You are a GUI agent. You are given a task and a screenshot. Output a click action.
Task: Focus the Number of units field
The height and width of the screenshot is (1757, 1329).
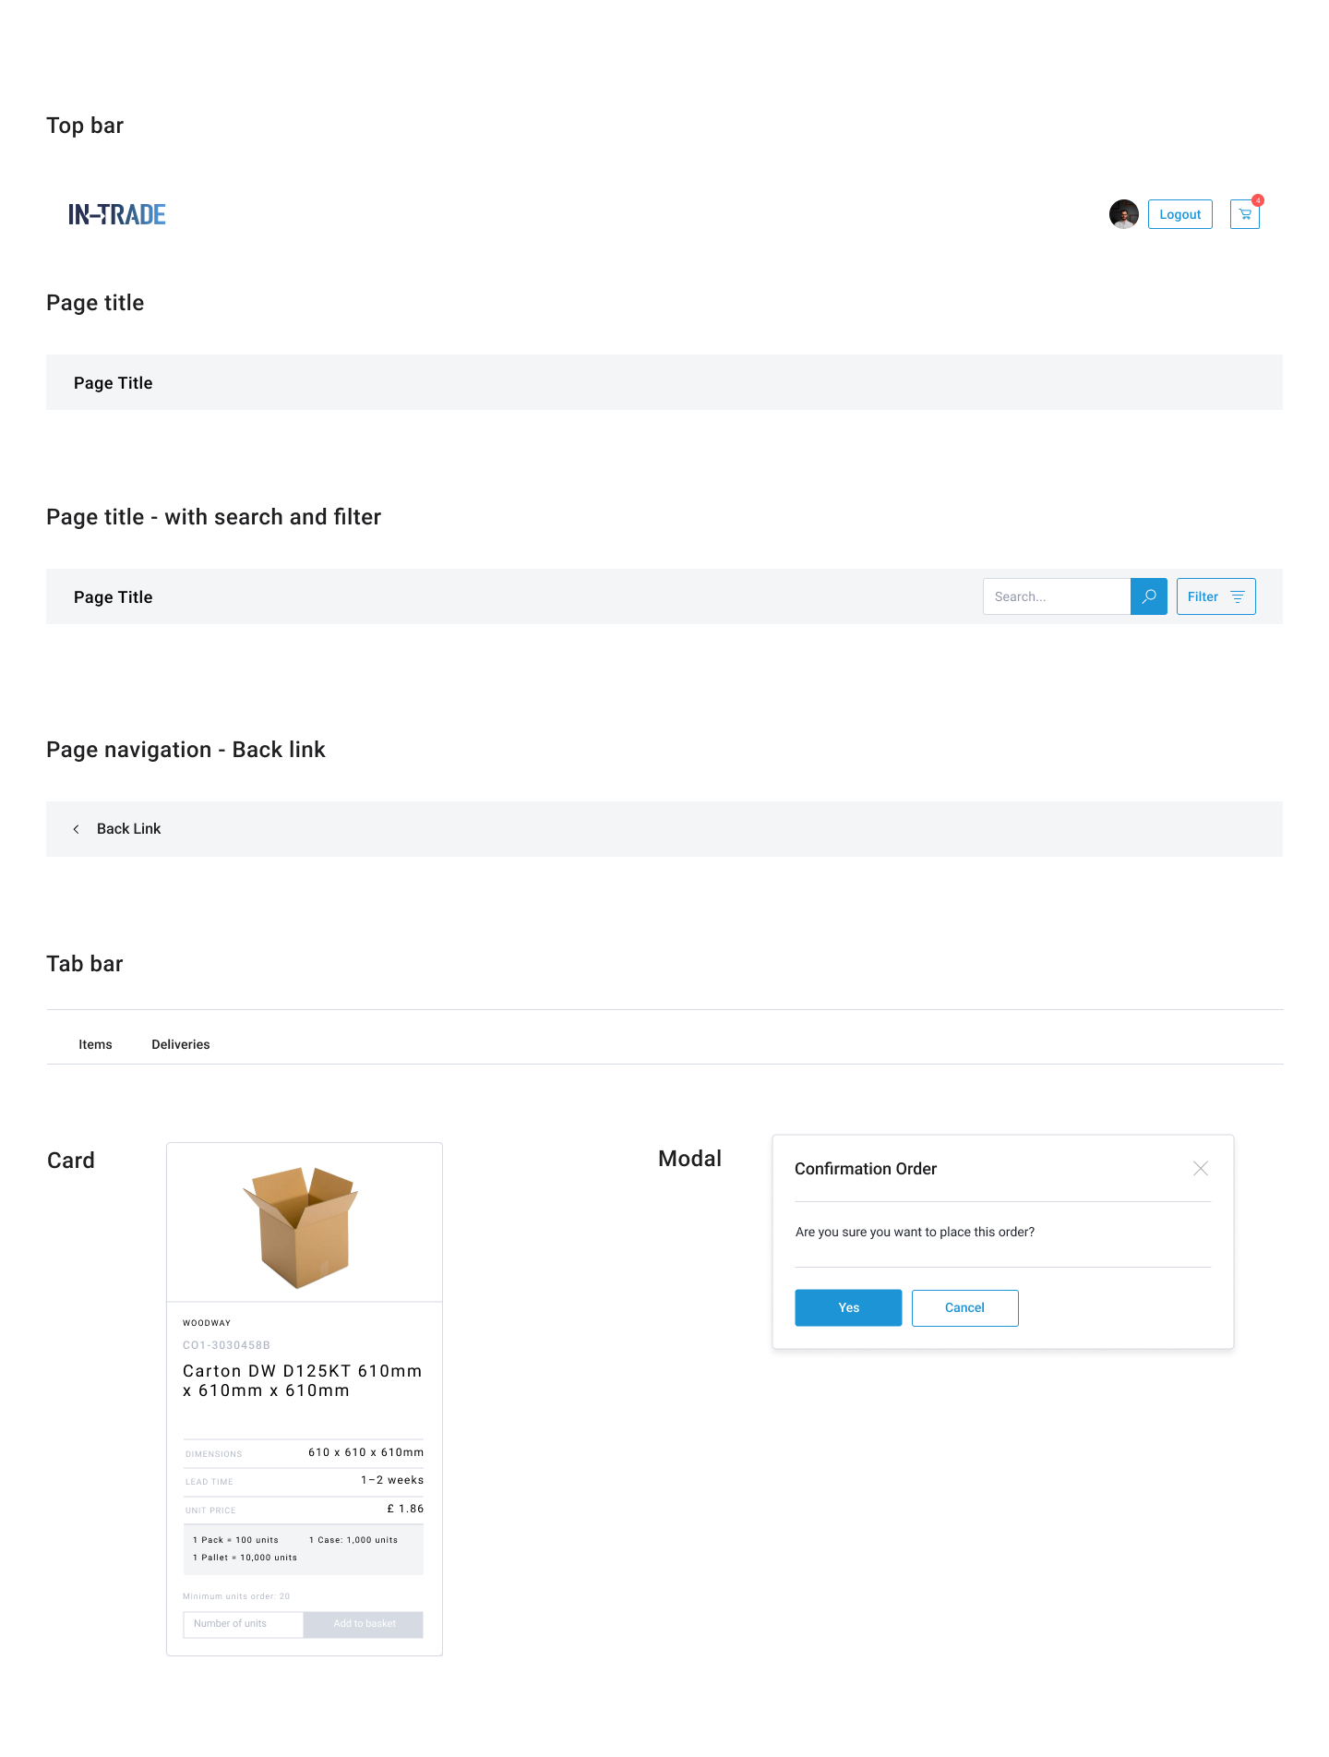pyautogui.click(x=244, y=1624)
